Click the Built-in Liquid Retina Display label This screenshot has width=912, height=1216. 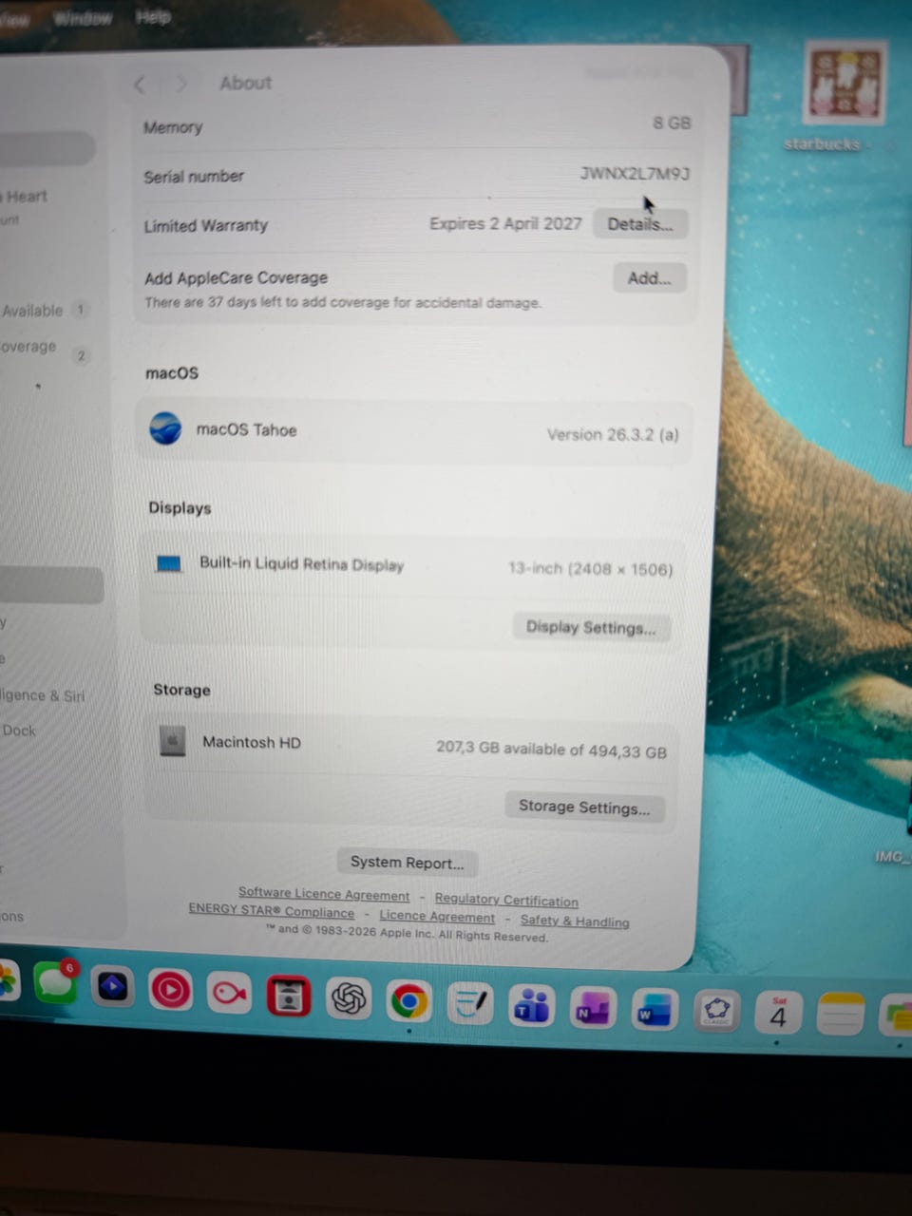302,563
